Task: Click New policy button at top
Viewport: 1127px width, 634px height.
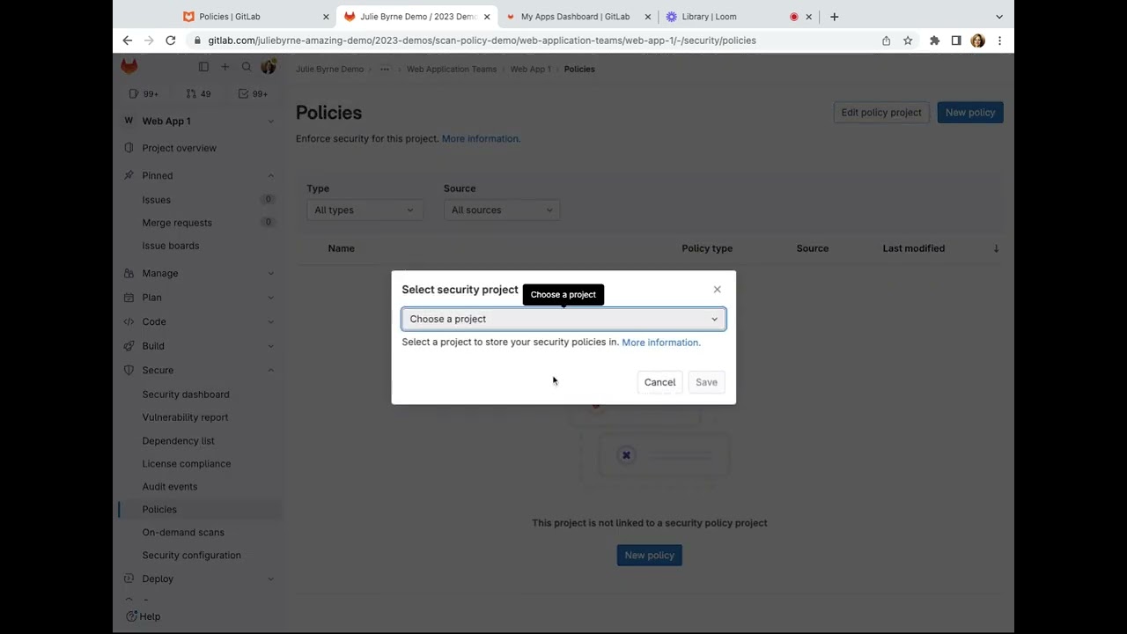Action: [970, 113]
